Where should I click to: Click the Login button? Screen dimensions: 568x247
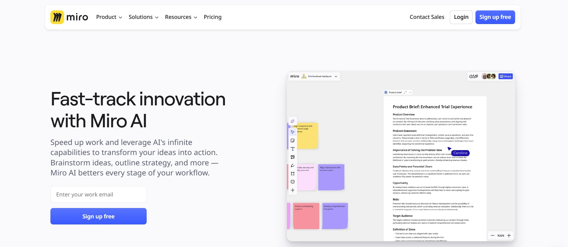[x=461, y=17]
